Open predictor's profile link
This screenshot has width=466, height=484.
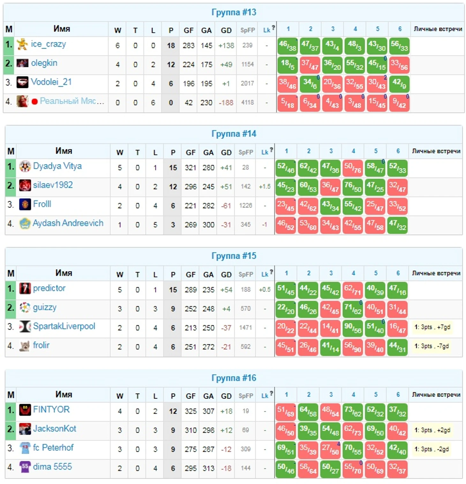point(49,288)
